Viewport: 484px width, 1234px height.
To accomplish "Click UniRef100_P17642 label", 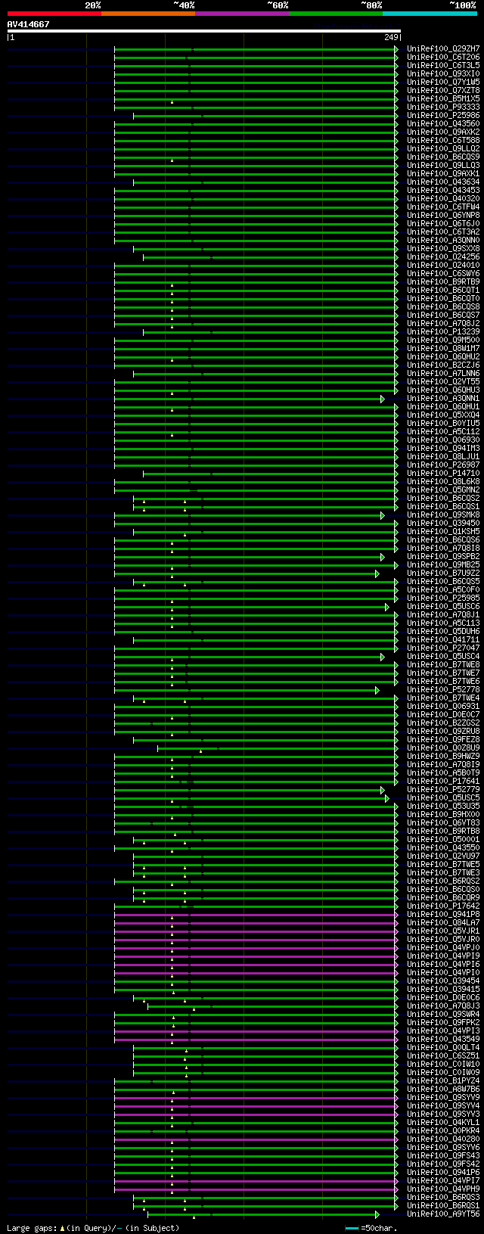I will pyautogui.click(x=443, y=906).
